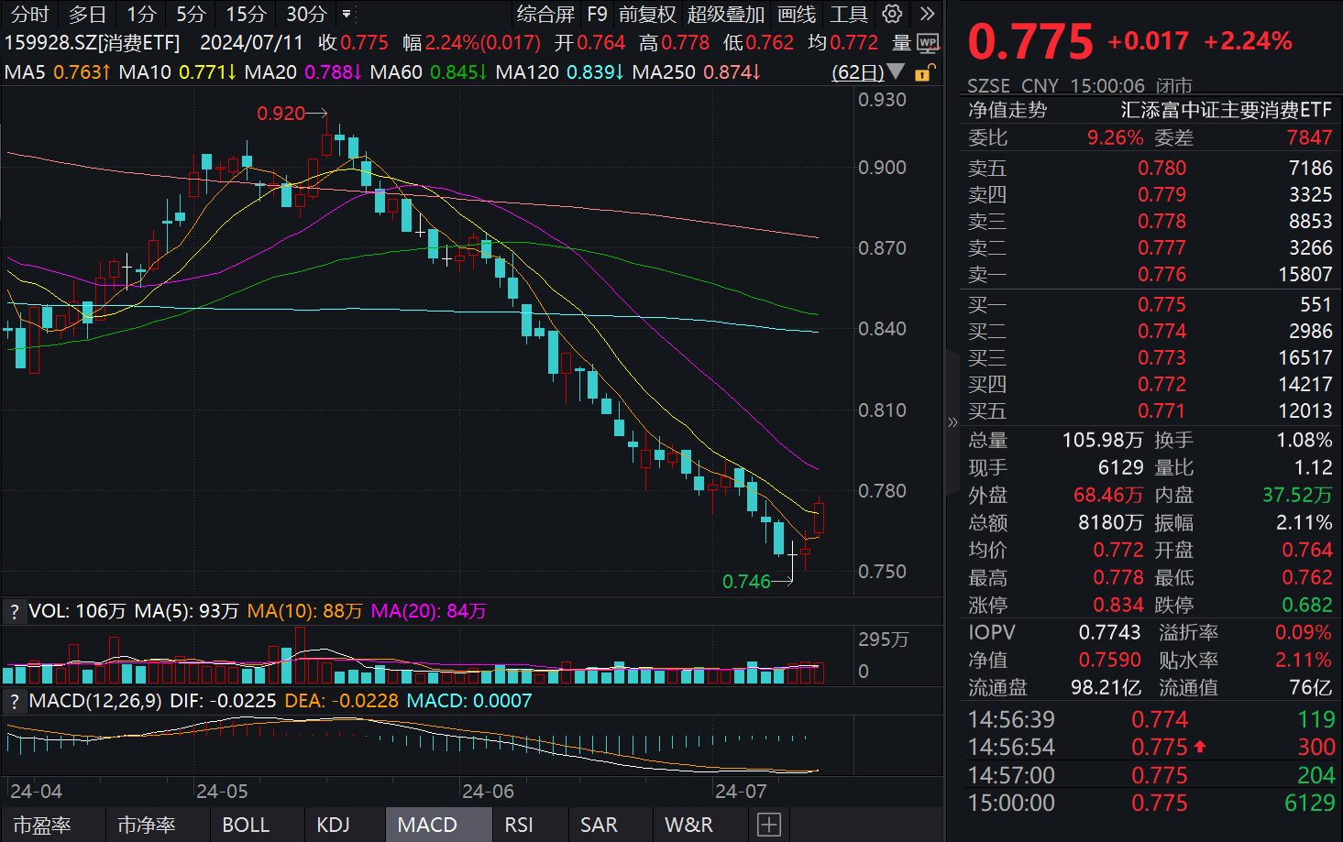Image resolution: width=1343 pixels, height=842 pixels.
Task: Click the MA120 0.839 indicator label
Action: click(560, 71)
